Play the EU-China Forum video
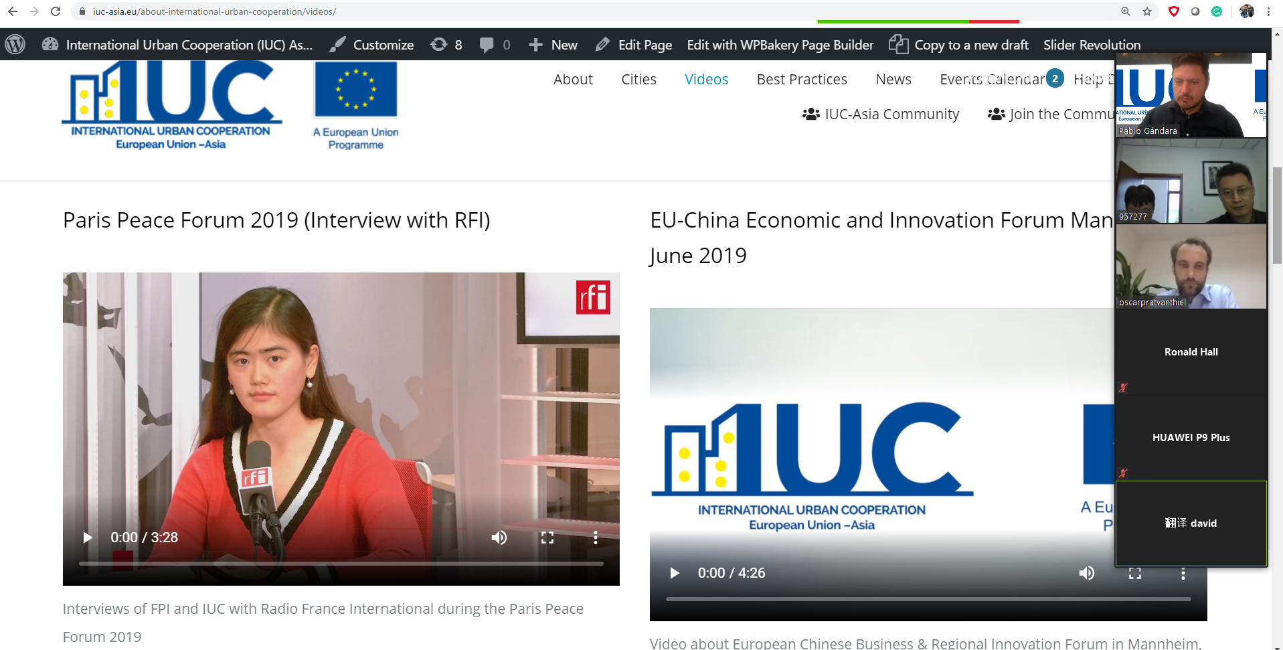This screenshot has height=650, width=1283. point(675,573)
